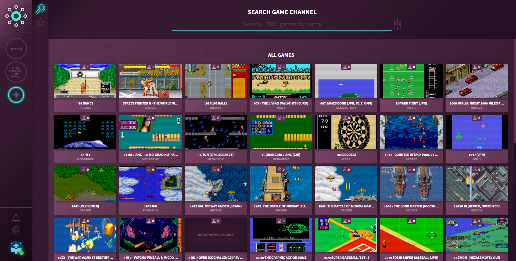Open settings gear icon
Screen dimensions: 516x261
16,230
